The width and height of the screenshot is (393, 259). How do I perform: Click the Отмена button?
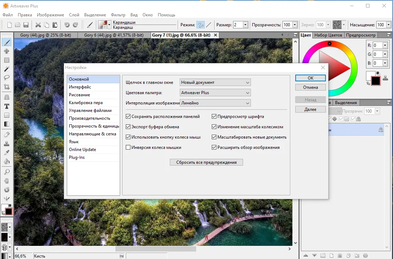click(x=311, y=87)
